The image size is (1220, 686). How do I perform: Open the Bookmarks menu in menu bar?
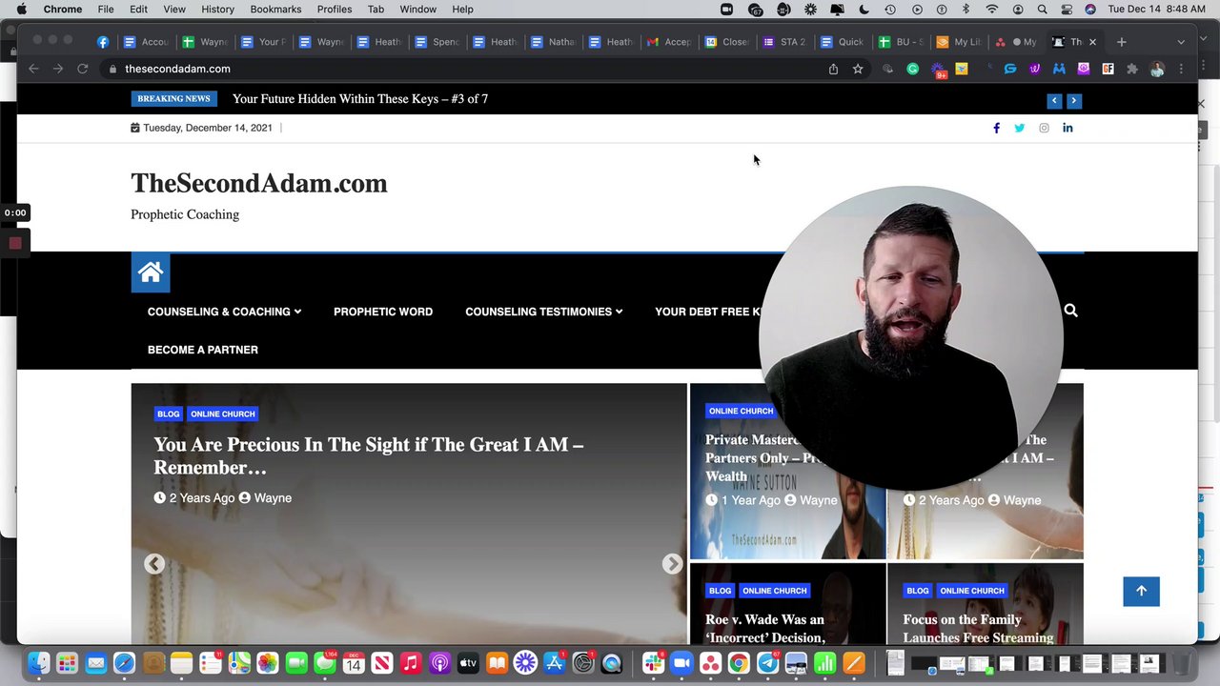275,10
